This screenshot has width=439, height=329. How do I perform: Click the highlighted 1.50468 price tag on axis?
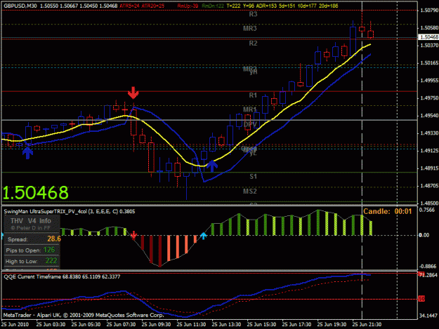tap(428, 37)
